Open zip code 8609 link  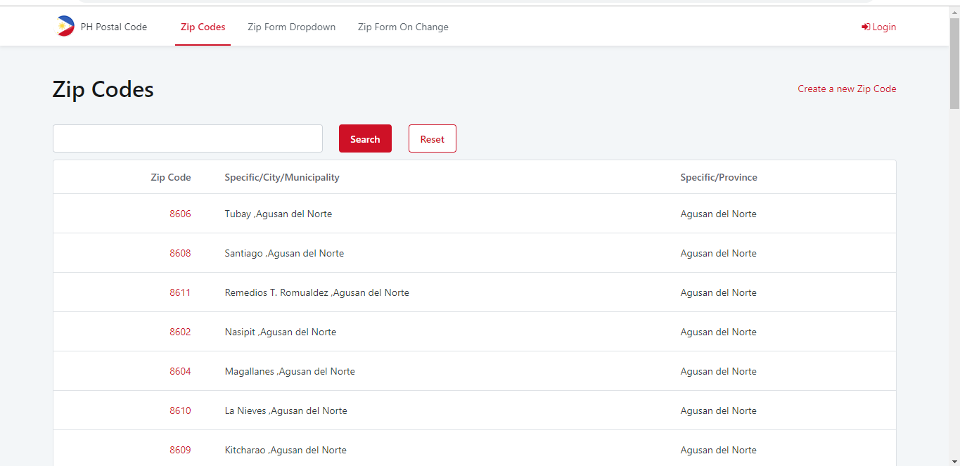click(x=180, y=450)
